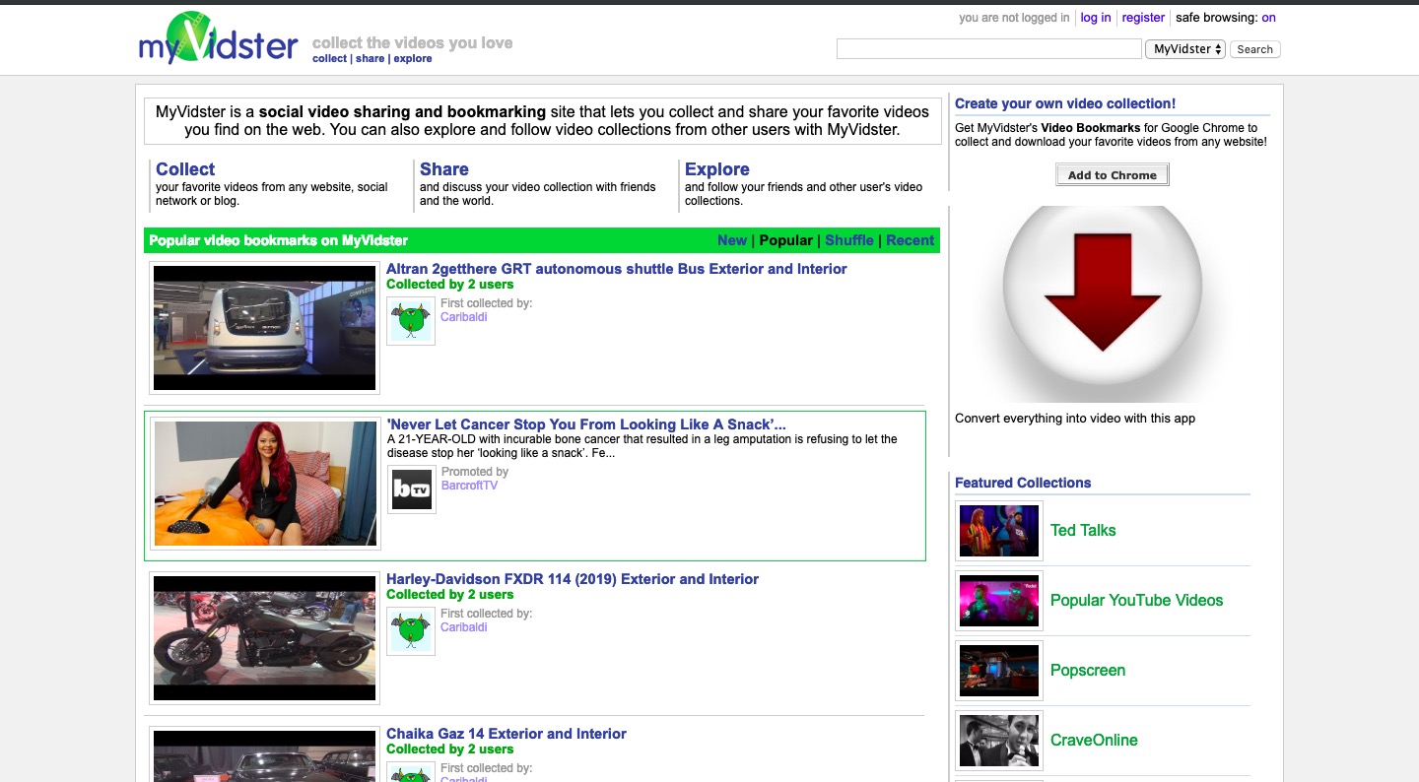Open the Chaika Gaz 14 video thumbnail

[264, 754]
